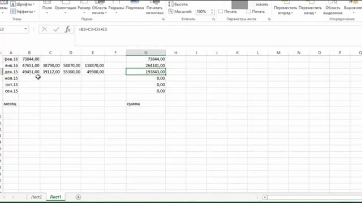Viewport: 362px width, 203px height.
Task: Switch to the Лист1 sheet tab
Action: 55,197
